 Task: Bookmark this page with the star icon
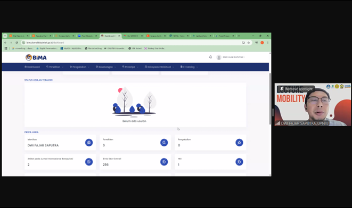coord(249,43)
